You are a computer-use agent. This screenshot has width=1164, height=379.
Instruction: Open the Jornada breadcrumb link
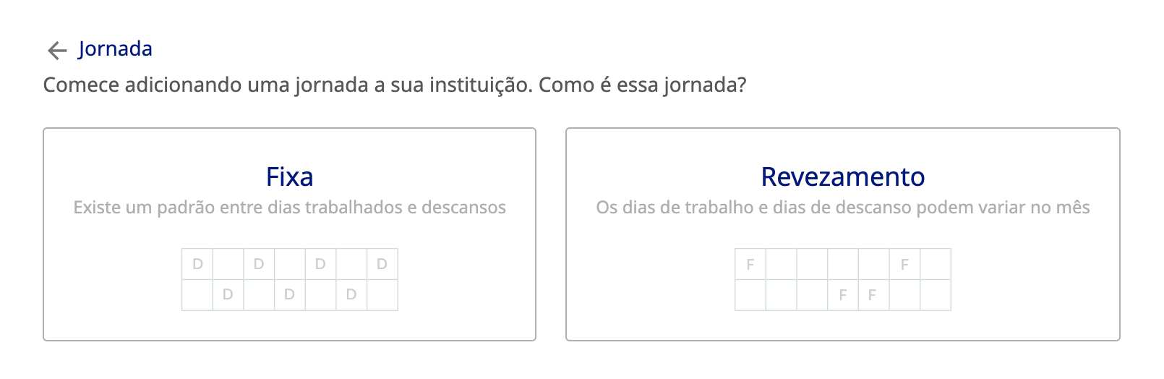(x=115, y=48)
